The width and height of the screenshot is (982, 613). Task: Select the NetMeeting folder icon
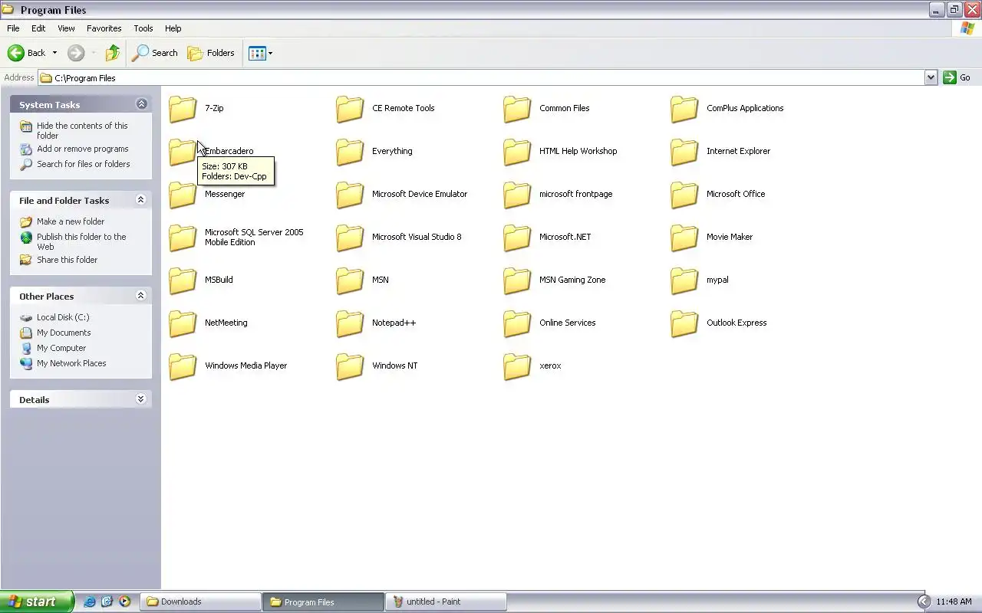point(183,323)
